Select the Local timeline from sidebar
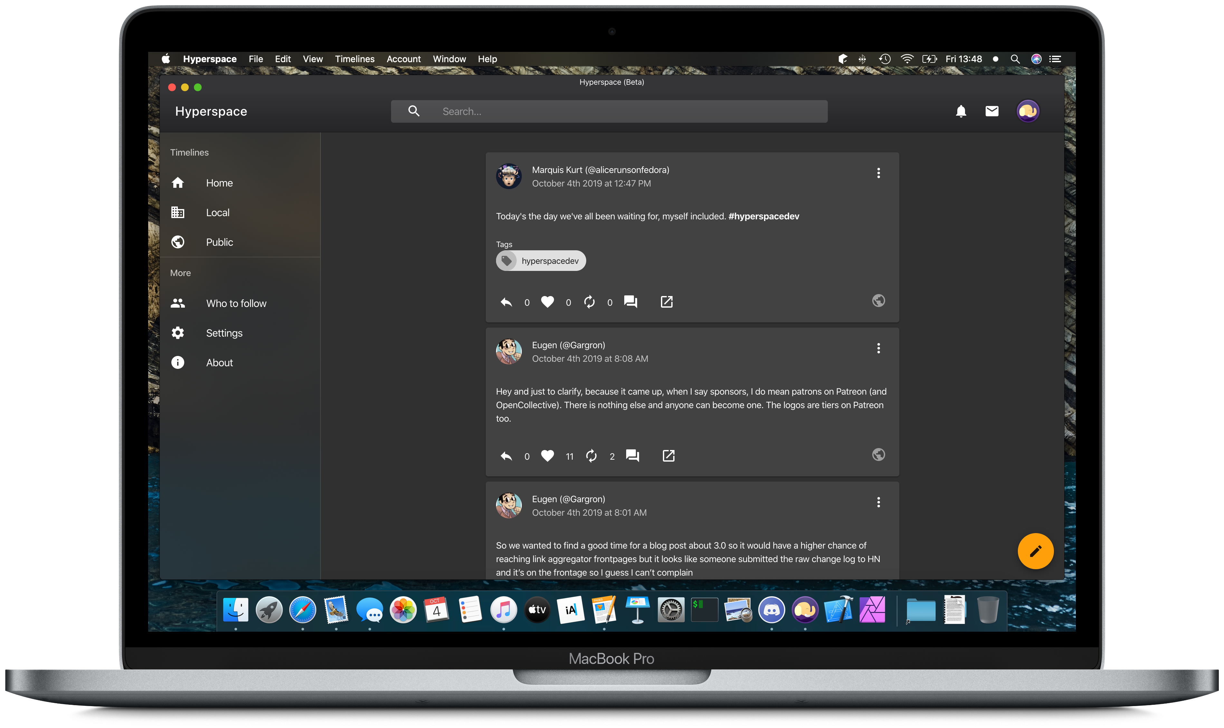The width and height of the screenshot is (1224, 728). pos(217,211)
